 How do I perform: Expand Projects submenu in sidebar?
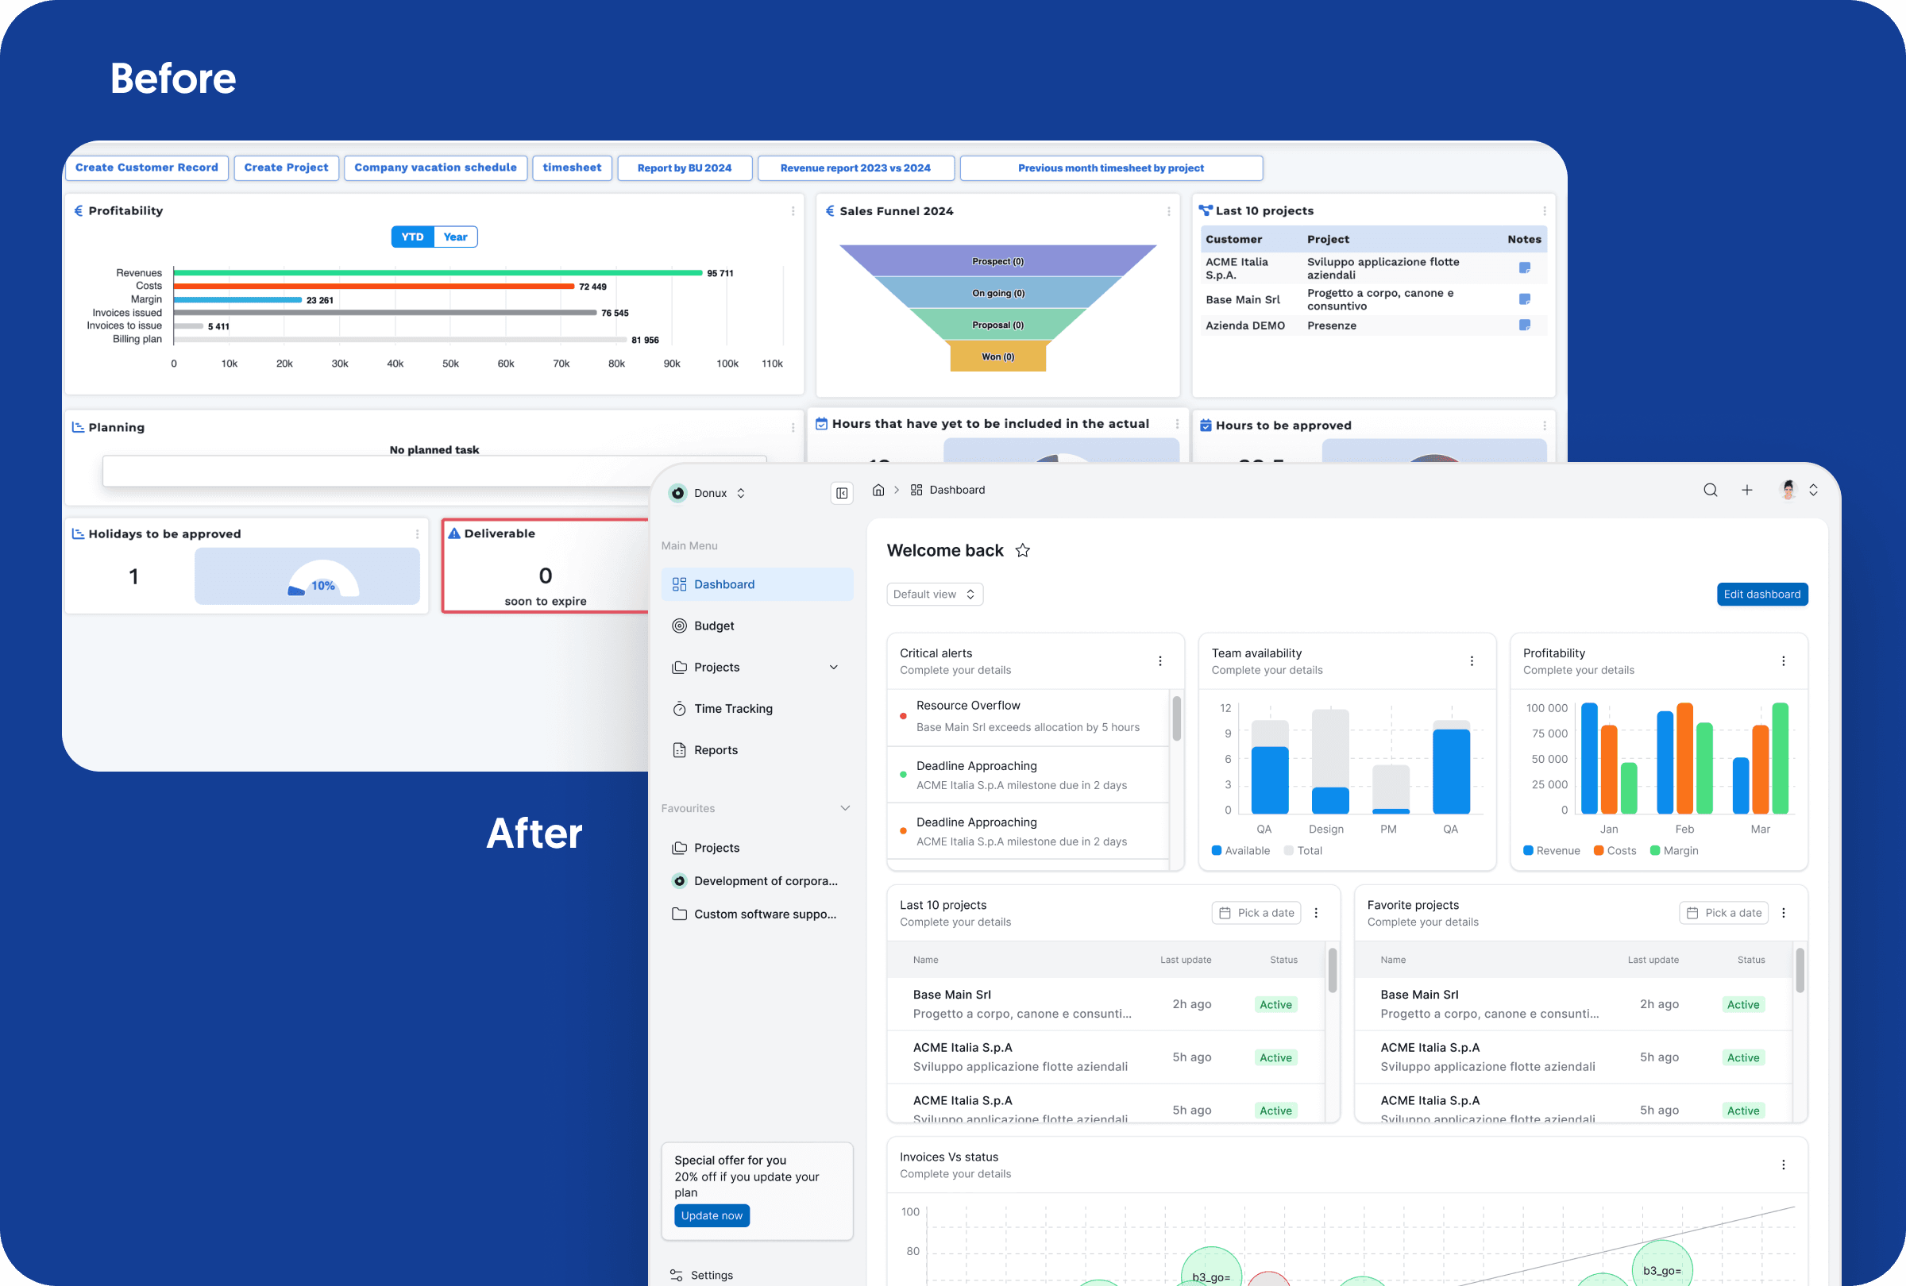[834, 667]
